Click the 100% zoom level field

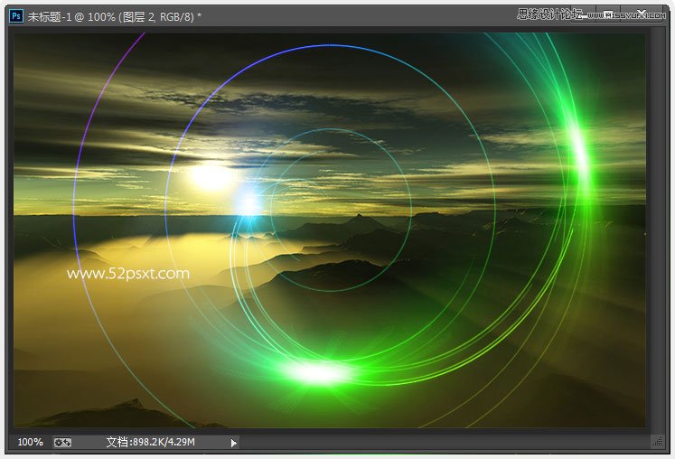(x=30, y=442)
